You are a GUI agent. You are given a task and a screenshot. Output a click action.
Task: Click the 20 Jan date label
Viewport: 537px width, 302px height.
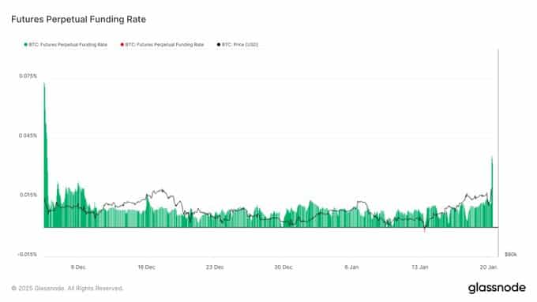coord(488,267)
